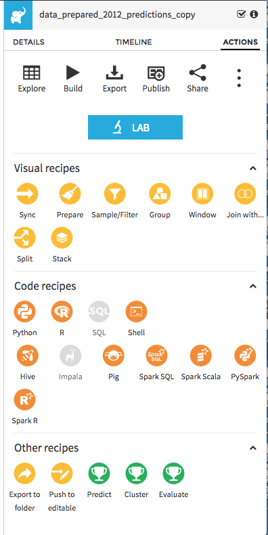Screen dimensions: 268x535
Task: Toggle the checkbox beside dataset name
Action: tap(241, 14)
